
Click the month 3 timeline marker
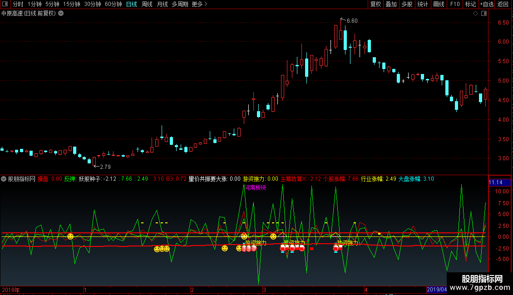tap(264, 290)
